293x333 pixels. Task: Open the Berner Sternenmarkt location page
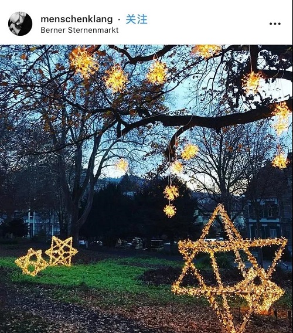tap(80, 30)
